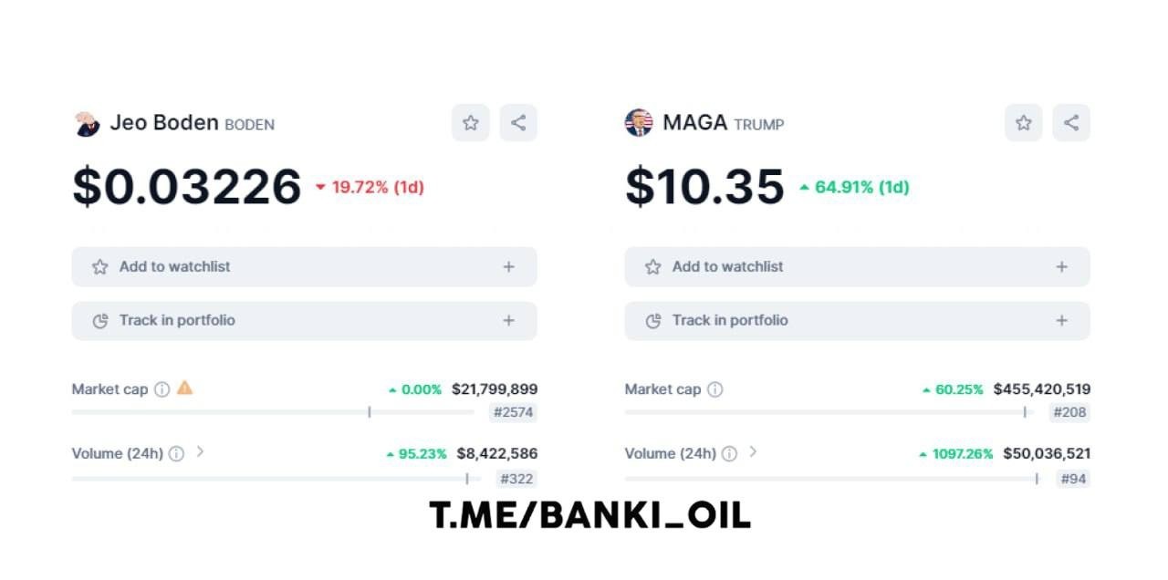Show info for Boden Market cap
The height and width of the screenshot is (580, 1168).
(x=162, y=389)
